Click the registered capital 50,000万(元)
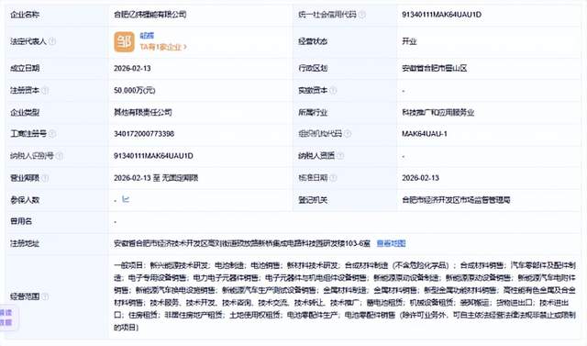587x346 pixels. (135, 90)
